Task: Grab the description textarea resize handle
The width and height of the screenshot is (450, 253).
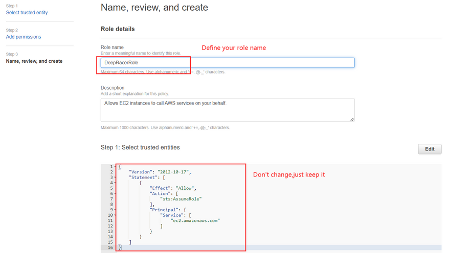Action: click(352, 119)
